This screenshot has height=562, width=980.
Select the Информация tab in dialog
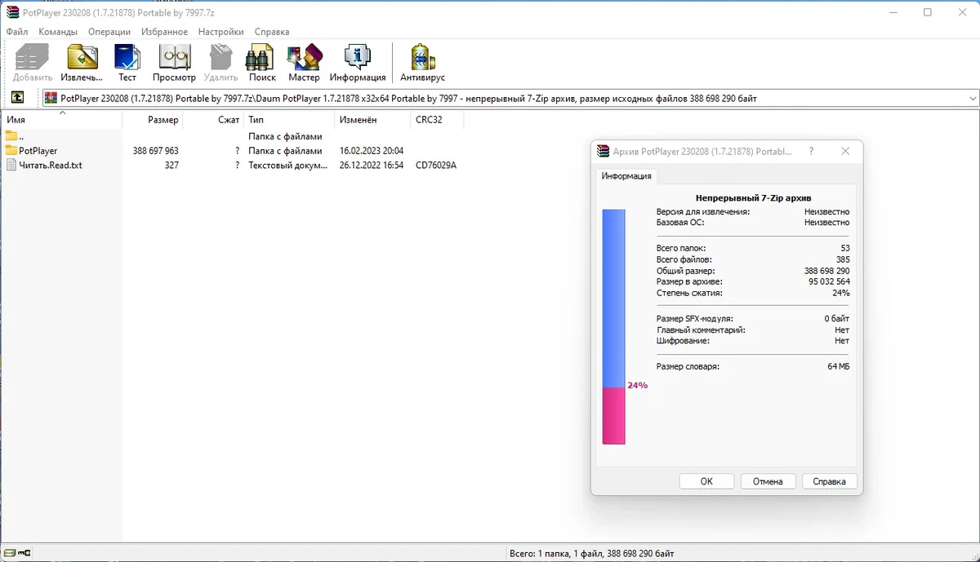626,176
